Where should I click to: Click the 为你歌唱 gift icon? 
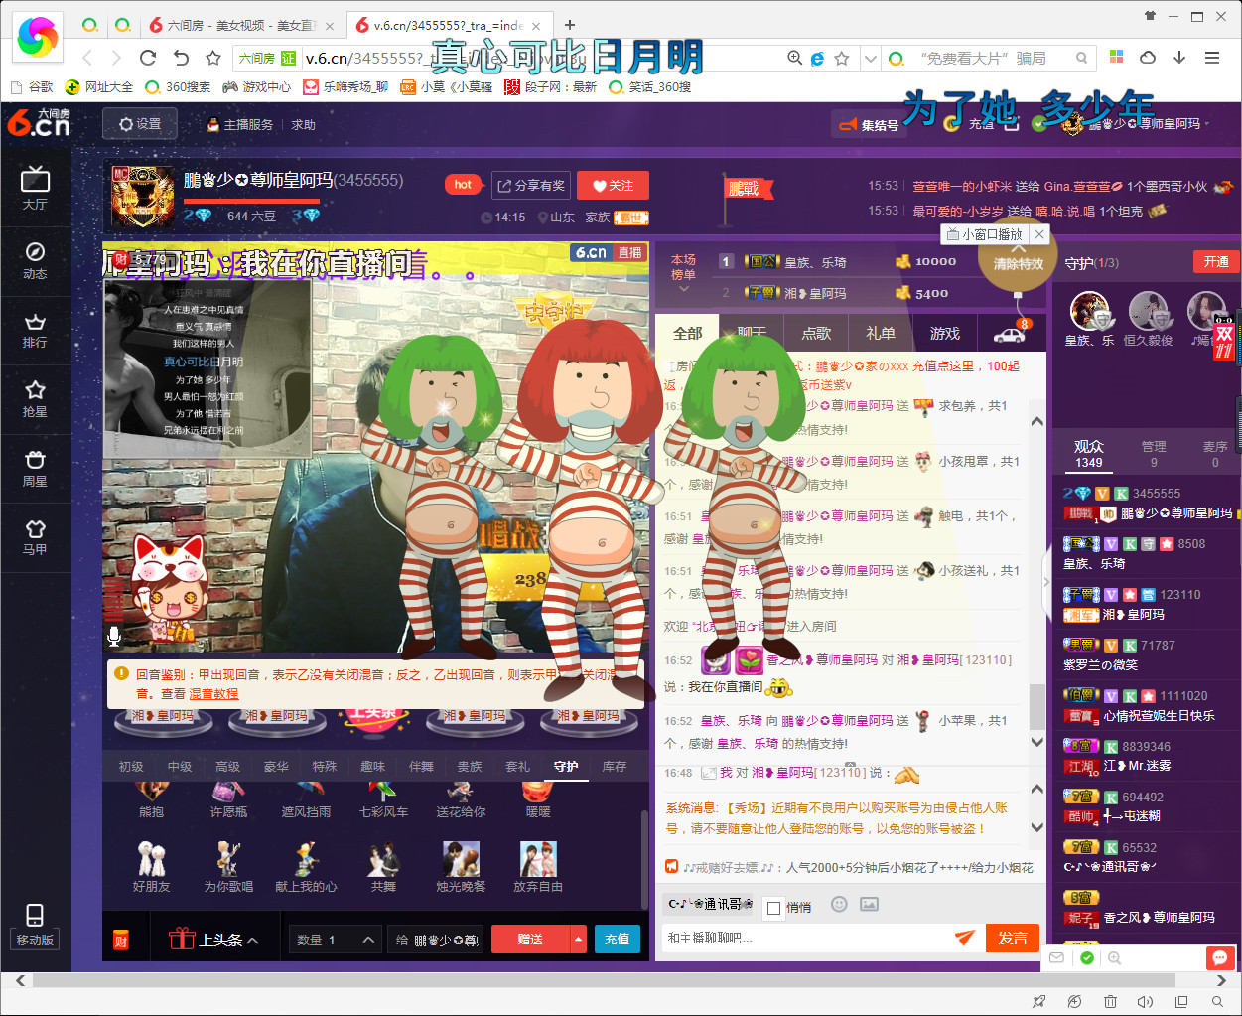coord(228,867)
